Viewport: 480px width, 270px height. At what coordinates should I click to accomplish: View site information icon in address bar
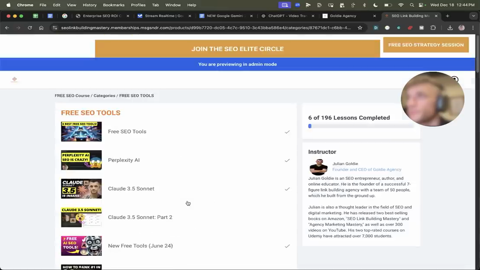point(55,28)
